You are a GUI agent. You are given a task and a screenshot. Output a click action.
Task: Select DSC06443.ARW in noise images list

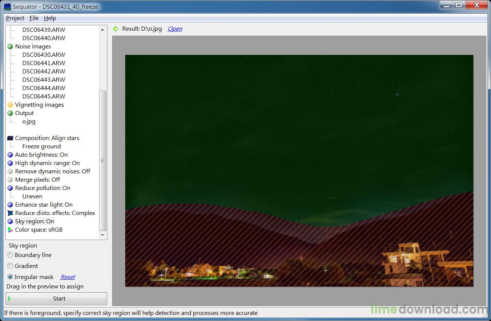tap(44, 80)
